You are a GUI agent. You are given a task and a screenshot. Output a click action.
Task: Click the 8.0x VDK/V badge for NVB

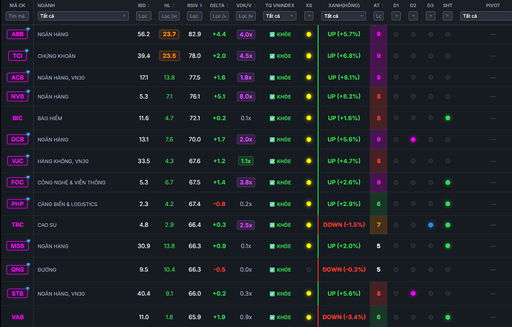pos(246,96)
